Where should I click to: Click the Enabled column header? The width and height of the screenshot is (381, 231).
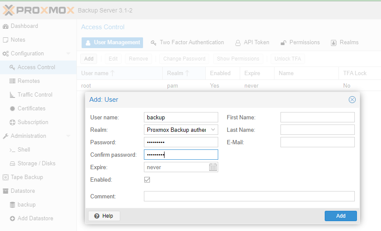click(x=223, y=73)
